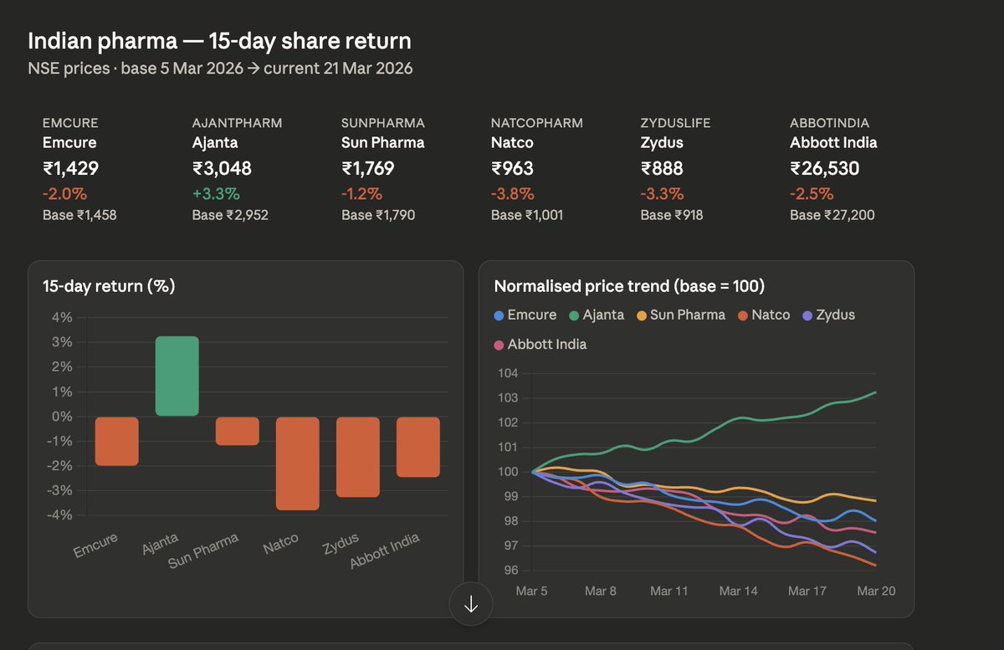Select the ZYDUSLIFE ticker label
Image resolution: width=1004 pixels, height=650 pixels.
676,123
